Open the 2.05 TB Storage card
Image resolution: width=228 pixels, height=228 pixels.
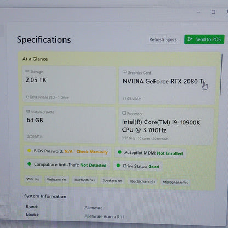pos(69,84)
